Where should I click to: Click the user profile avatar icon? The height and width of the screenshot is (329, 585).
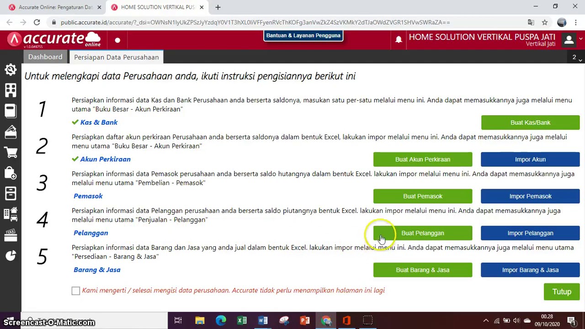point(569,40)
